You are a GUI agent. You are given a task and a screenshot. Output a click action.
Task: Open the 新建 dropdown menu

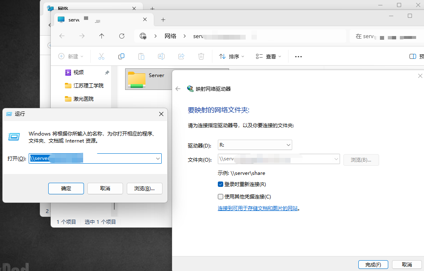pos(71,56)
